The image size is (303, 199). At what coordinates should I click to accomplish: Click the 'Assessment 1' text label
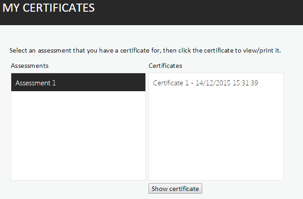coord(36,83)
